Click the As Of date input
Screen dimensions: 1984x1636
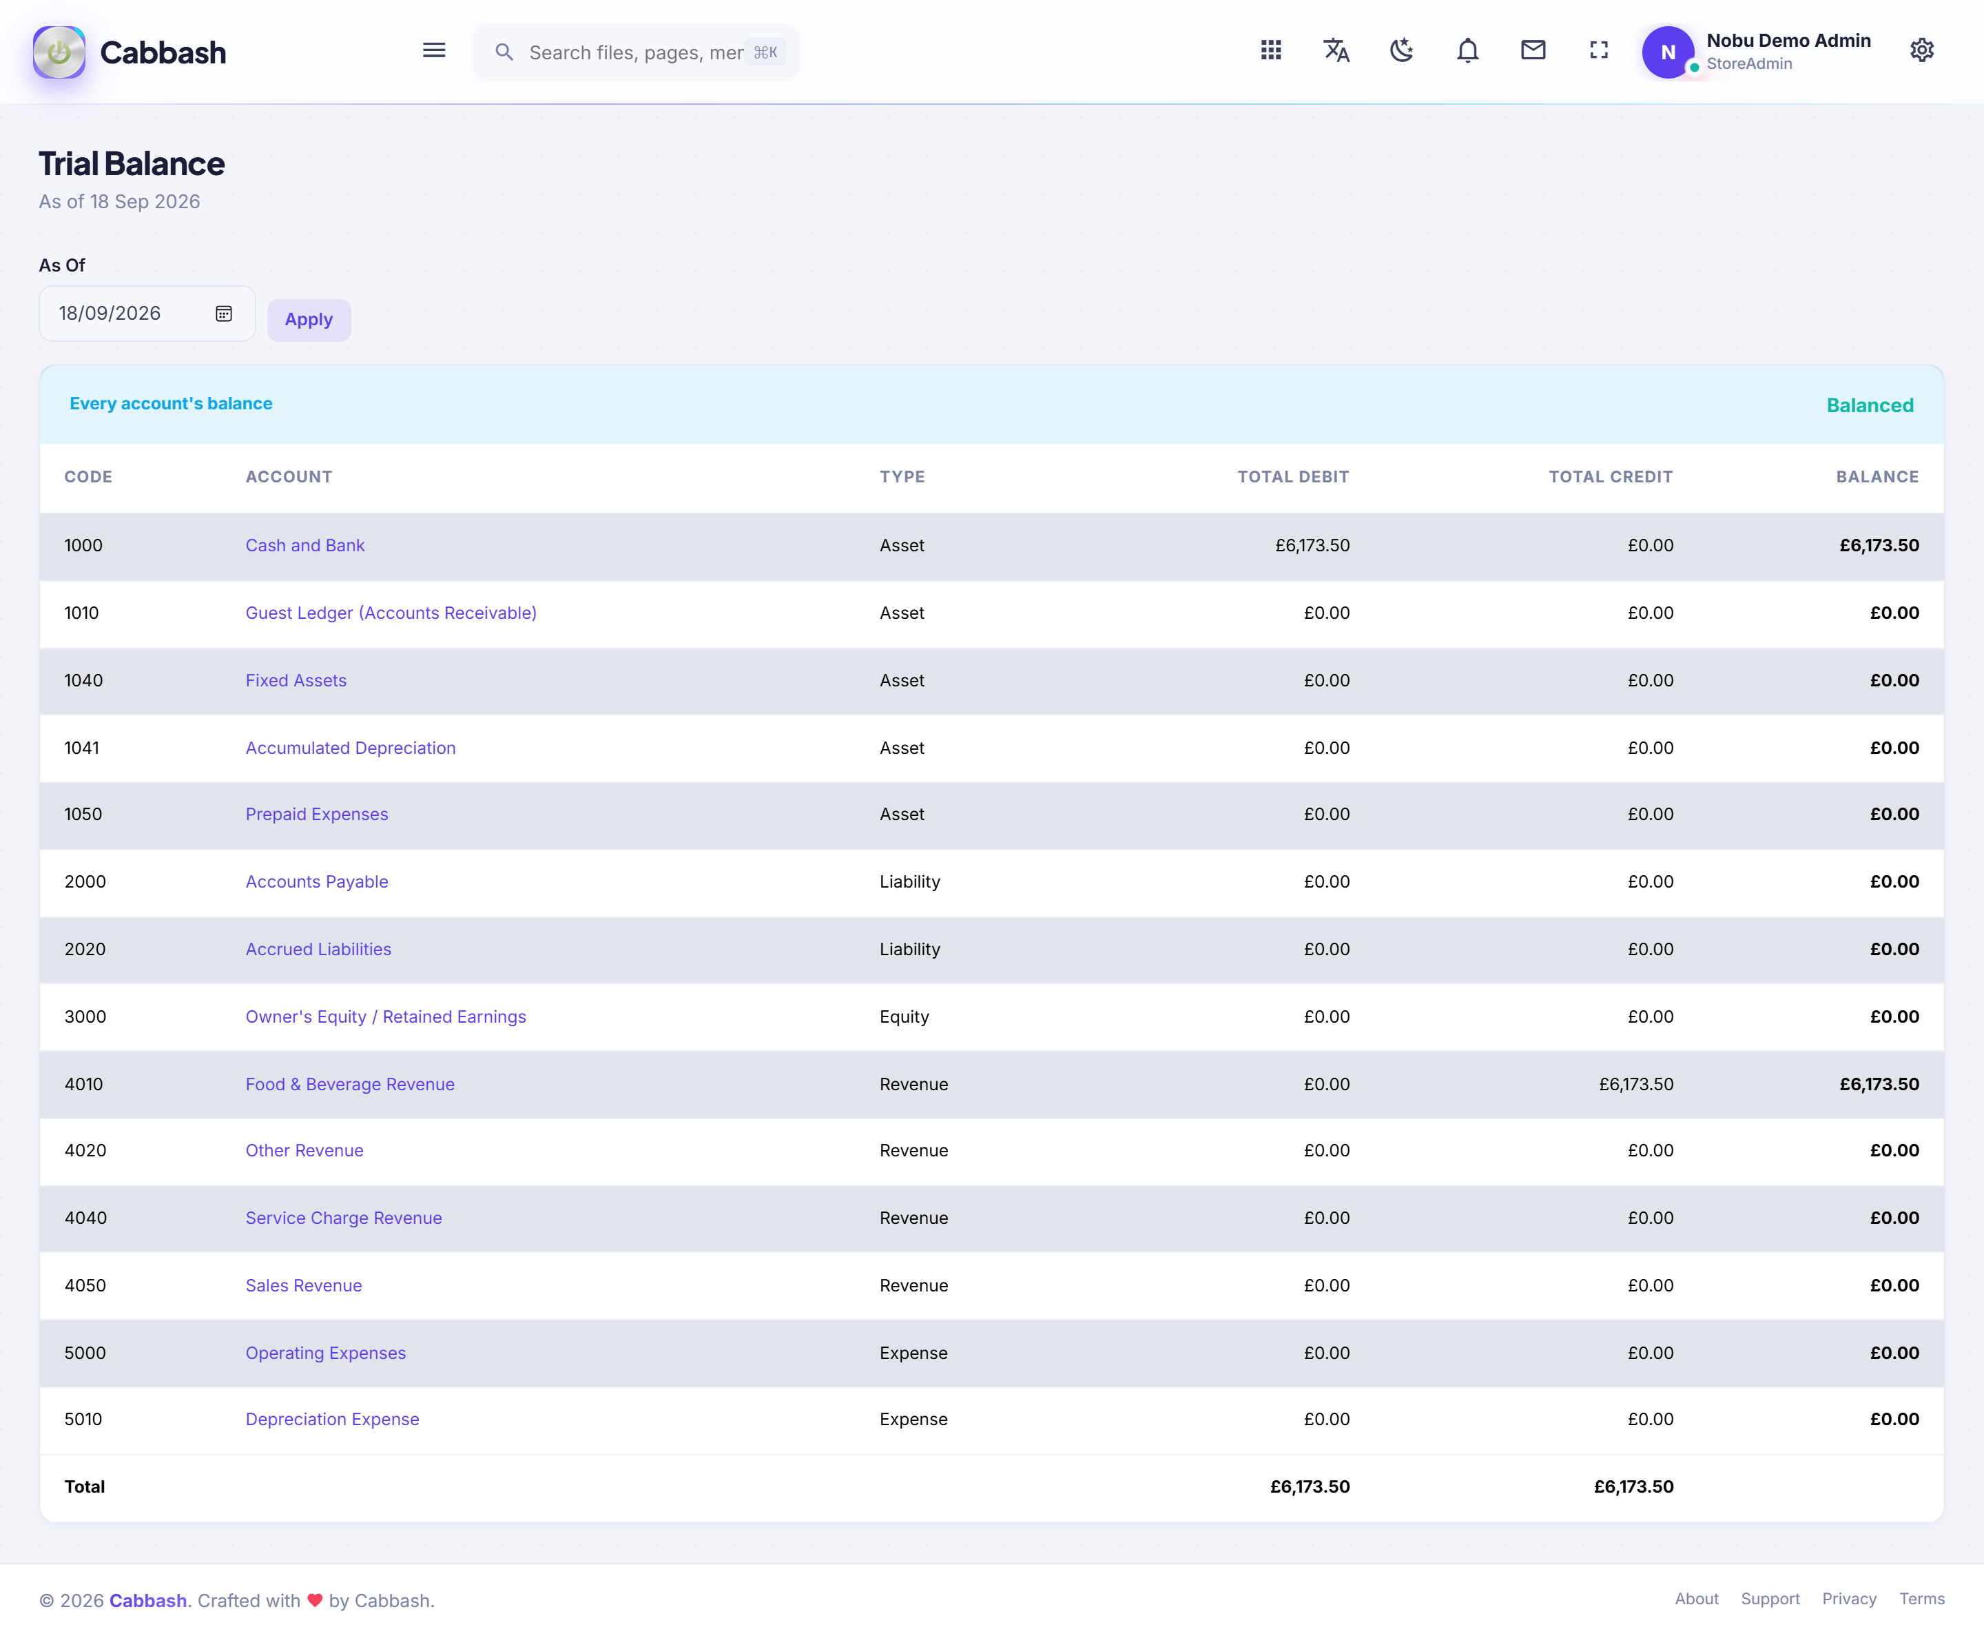(x=147, y=314)
